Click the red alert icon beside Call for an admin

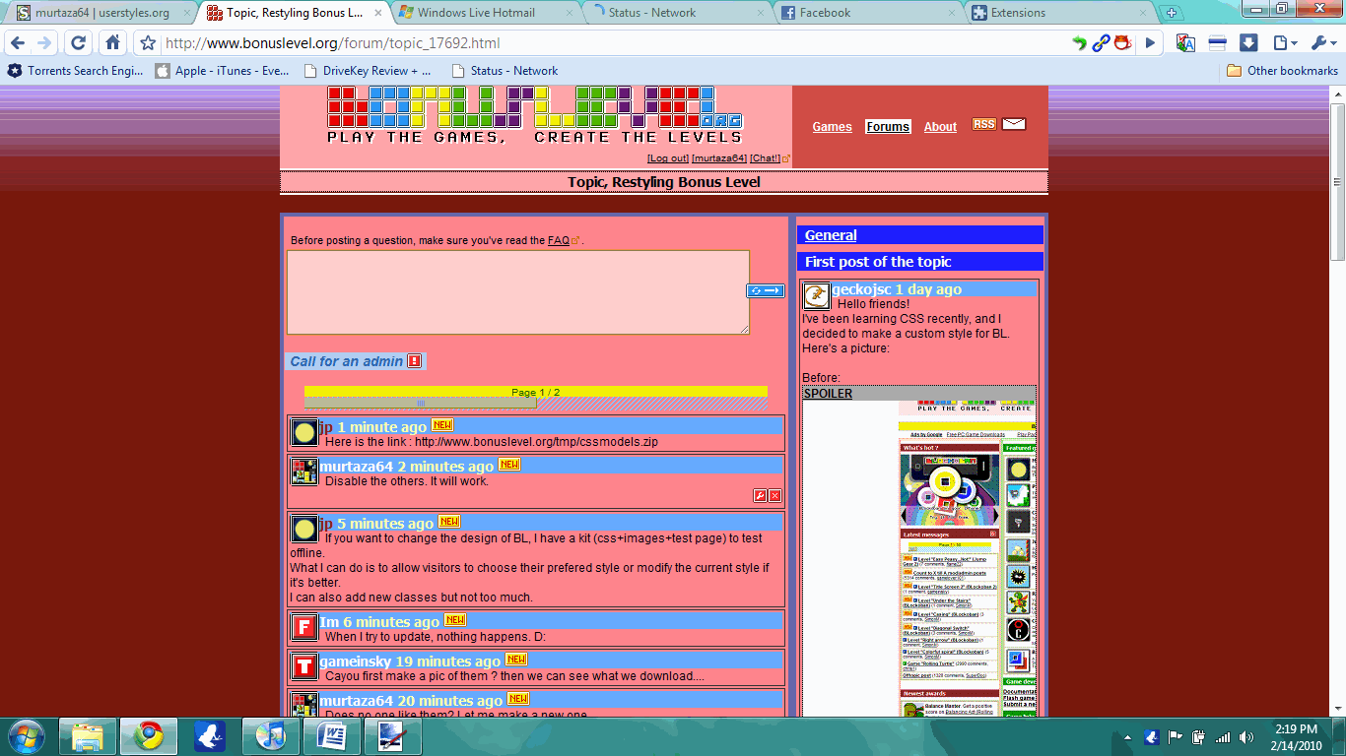click(x=414, y=361)
